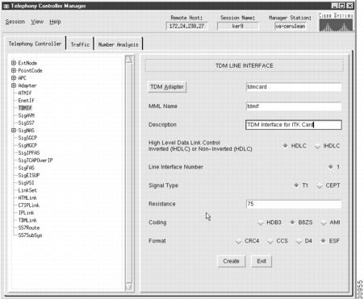Click the Session Name field
This screenshot has width=364, height=299.
[238, 27]
